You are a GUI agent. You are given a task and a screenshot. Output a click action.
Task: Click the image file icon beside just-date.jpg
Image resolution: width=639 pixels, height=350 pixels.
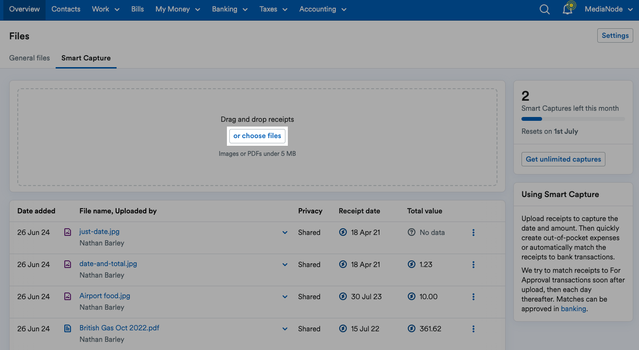coord(67,232)
